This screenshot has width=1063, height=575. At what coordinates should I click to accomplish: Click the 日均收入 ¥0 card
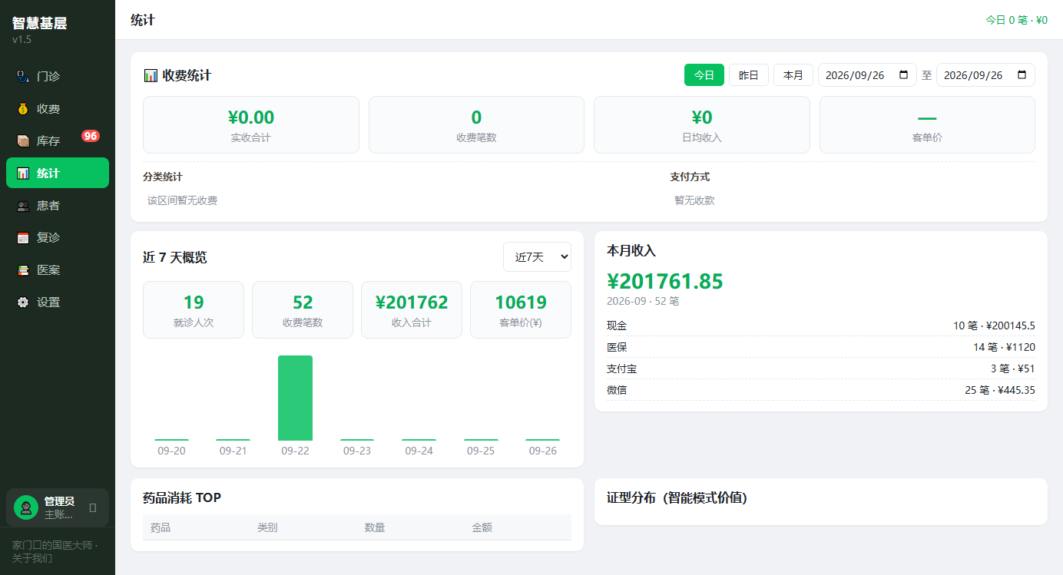pos(702,124)
